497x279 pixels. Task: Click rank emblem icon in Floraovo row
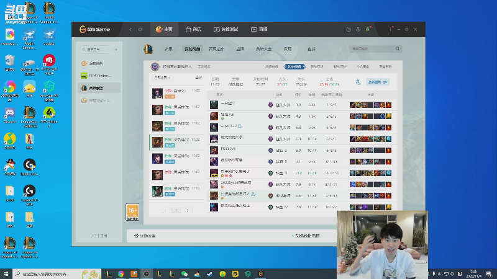coord(270,150)
